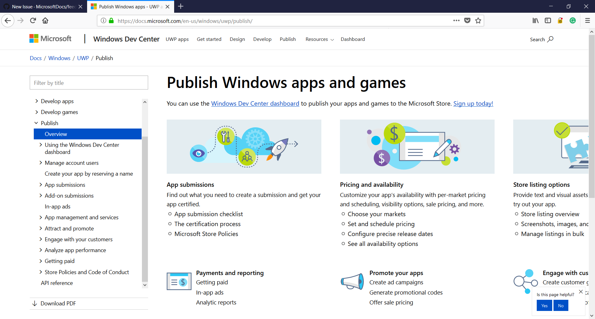
Task: Select Develop in the top navigation
Action: 262,39
